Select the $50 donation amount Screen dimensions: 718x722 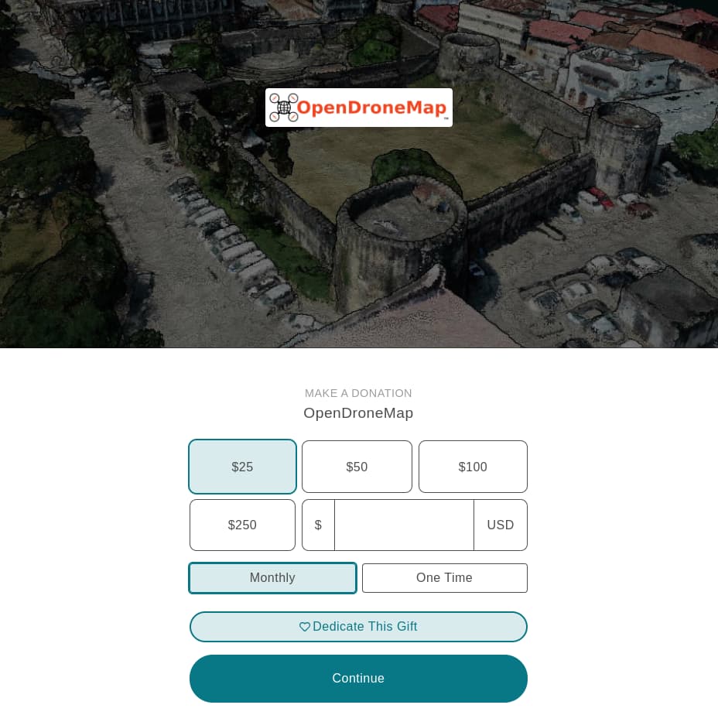tap(357, 467)
